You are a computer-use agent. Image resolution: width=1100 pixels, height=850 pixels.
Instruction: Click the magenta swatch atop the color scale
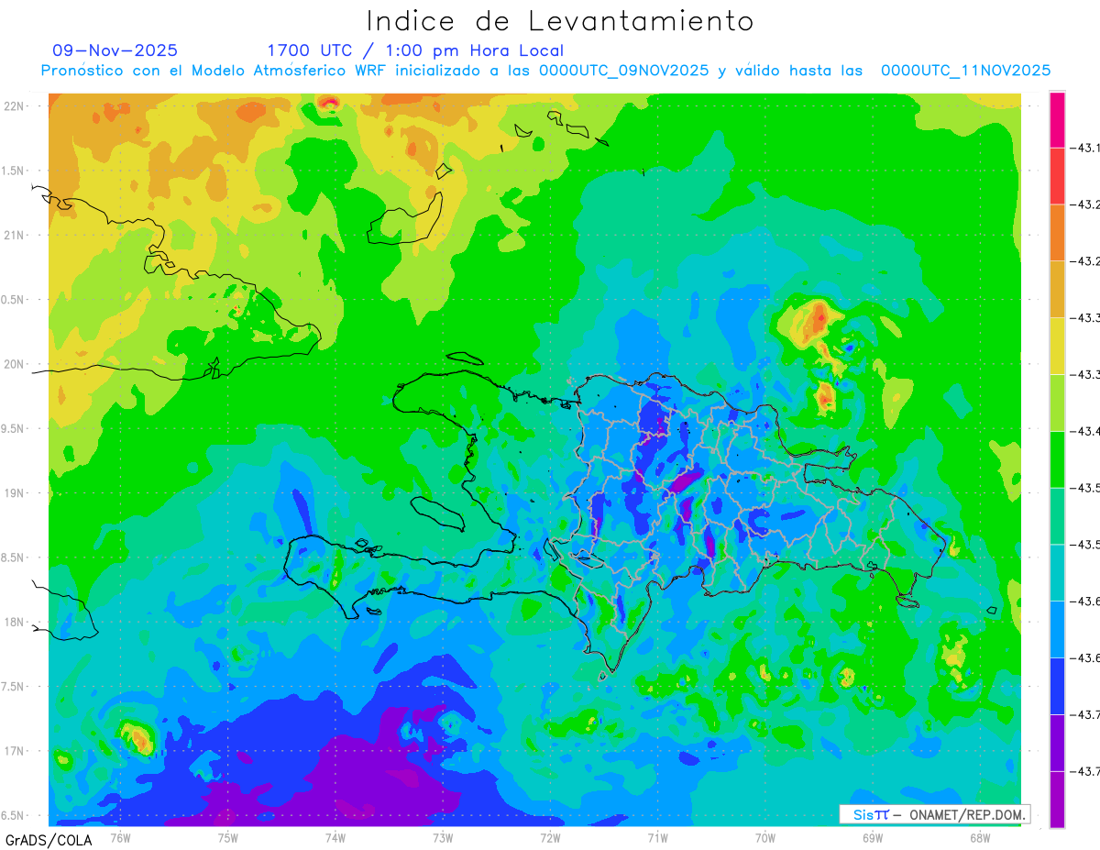click(1057, 119)
